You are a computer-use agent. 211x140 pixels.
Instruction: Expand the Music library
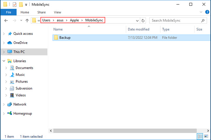pos(6,75)
